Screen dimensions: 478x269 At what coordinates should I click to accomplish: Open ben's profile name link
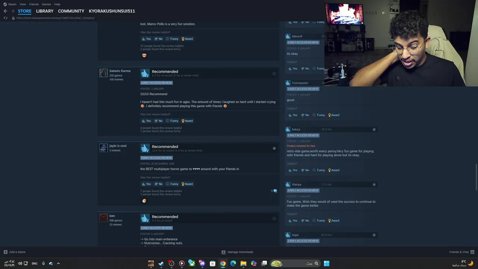112,216
